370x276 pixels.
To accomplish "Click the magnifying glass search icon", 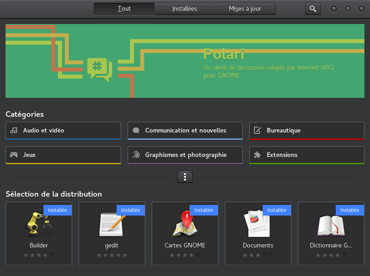I will (x=313, y=9).
